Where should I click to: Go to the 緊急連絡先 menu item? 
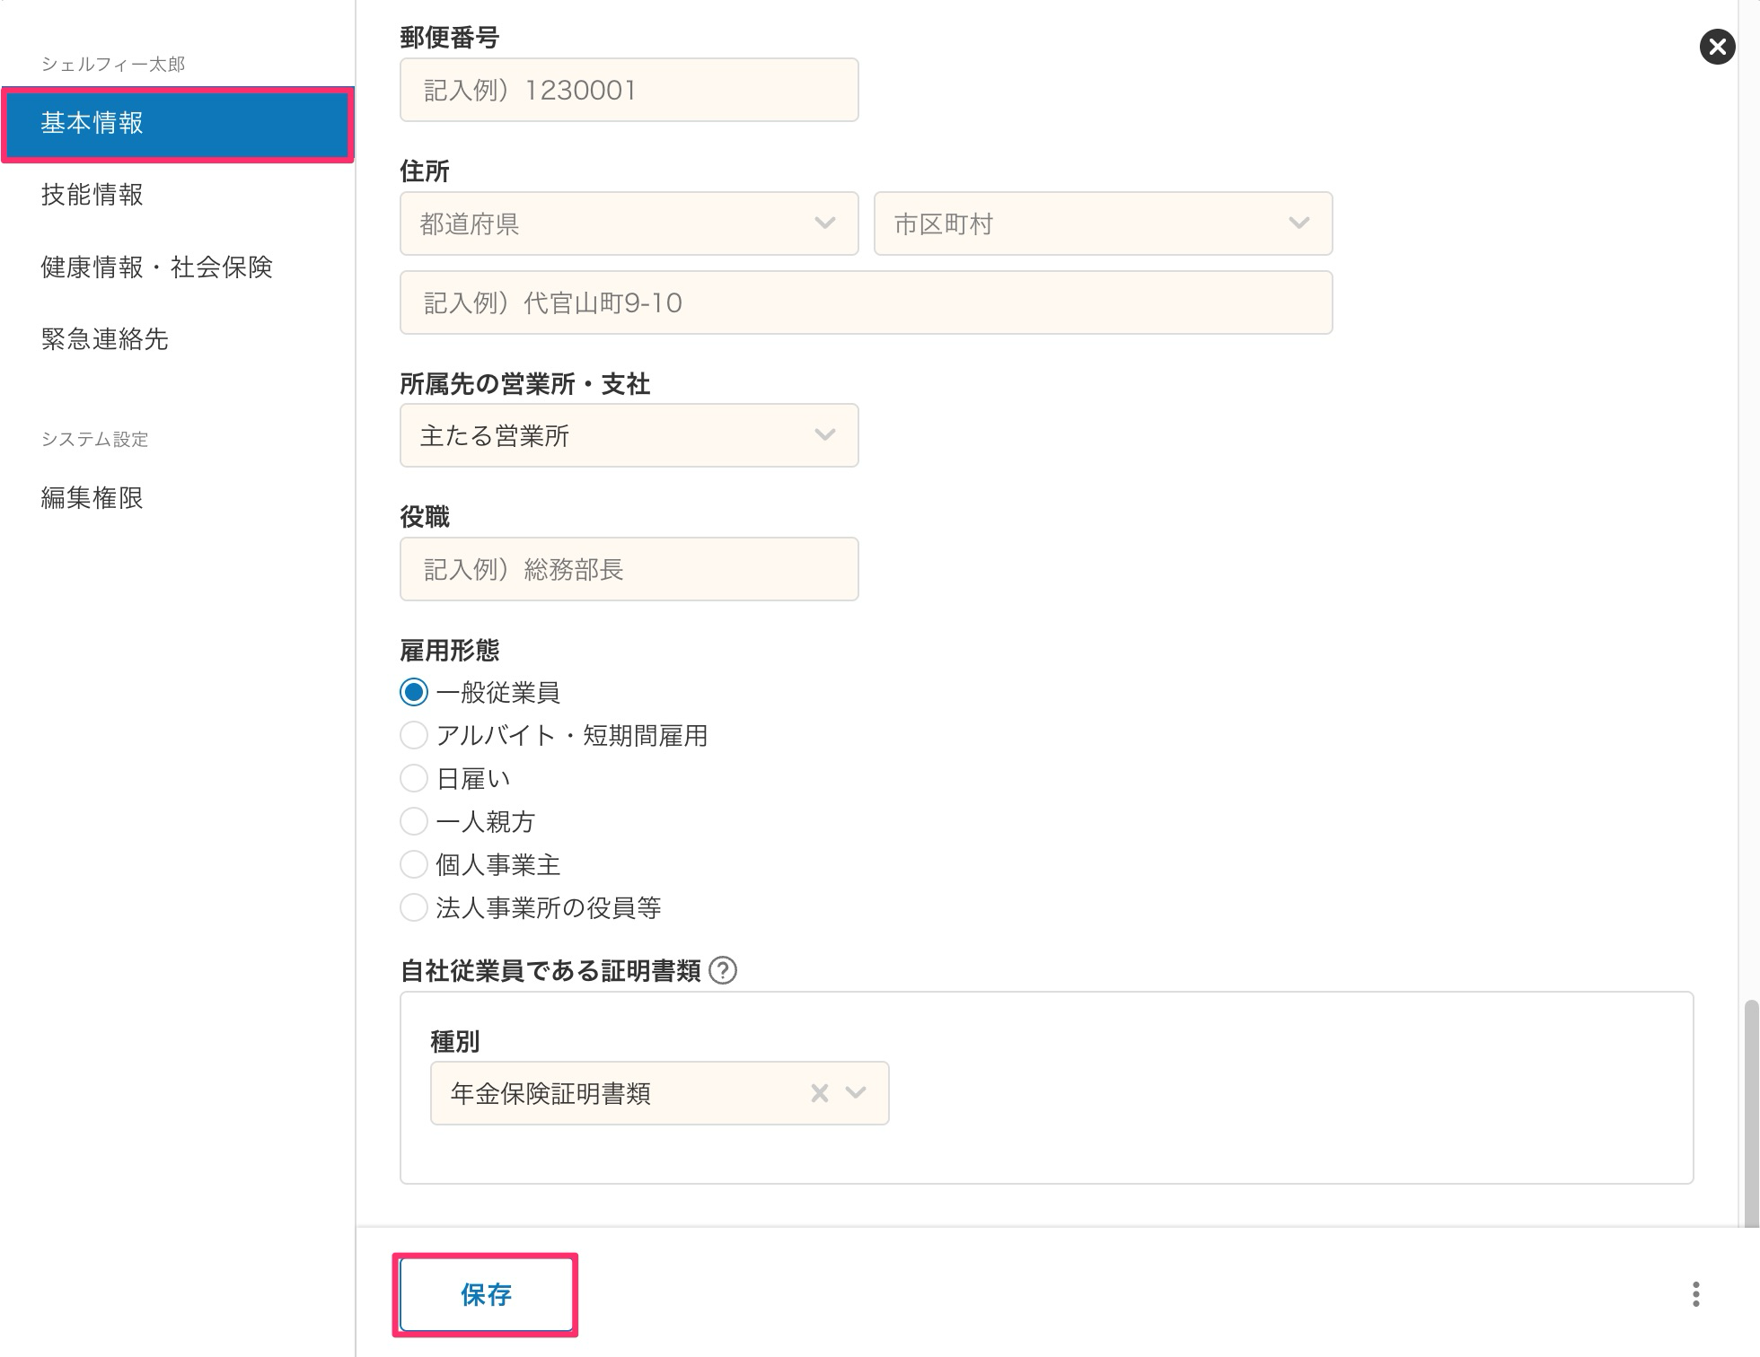104,339
